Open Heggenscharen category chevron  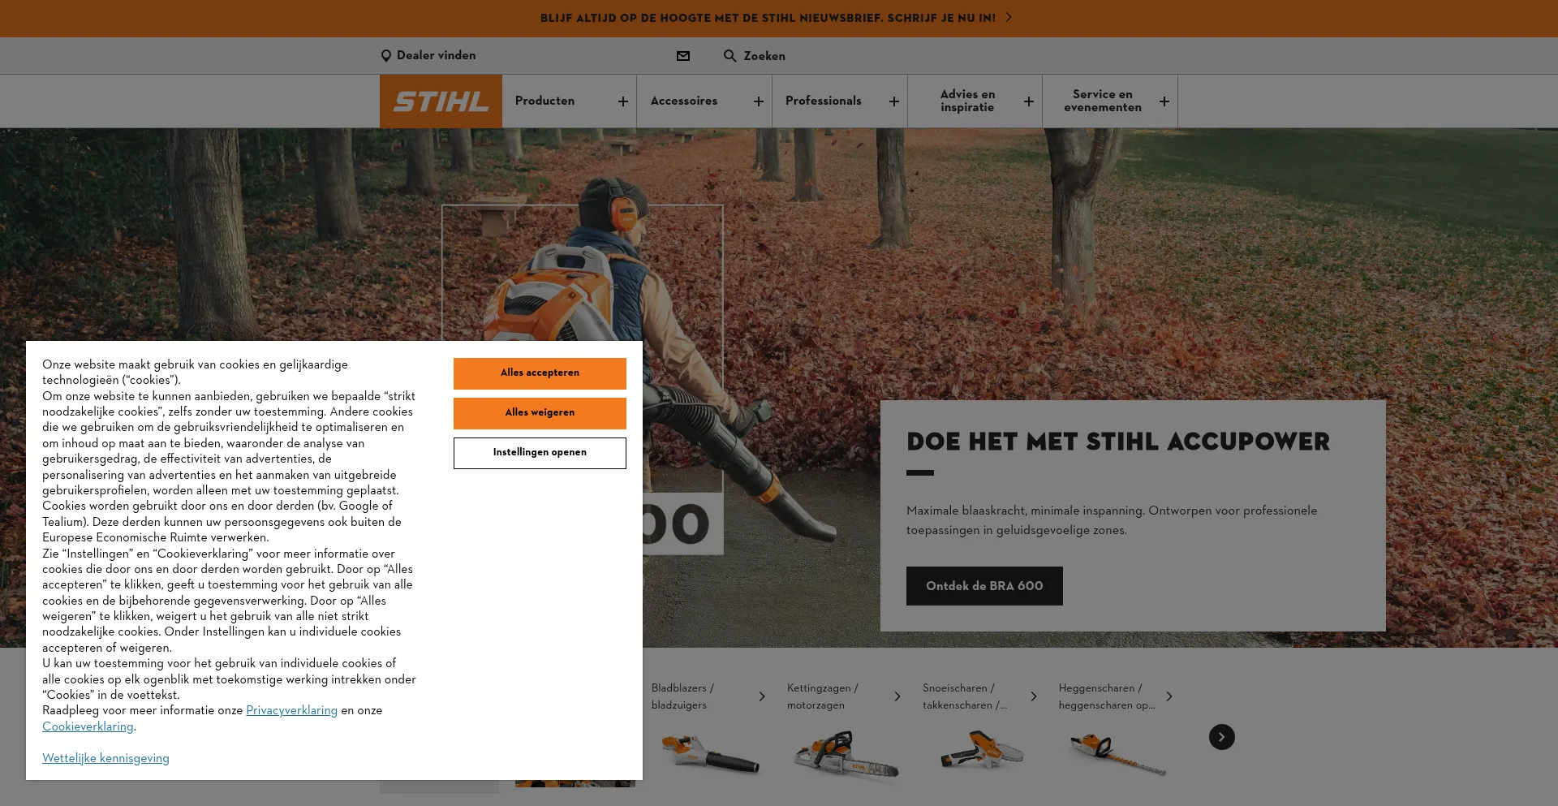click(1168, 696)
